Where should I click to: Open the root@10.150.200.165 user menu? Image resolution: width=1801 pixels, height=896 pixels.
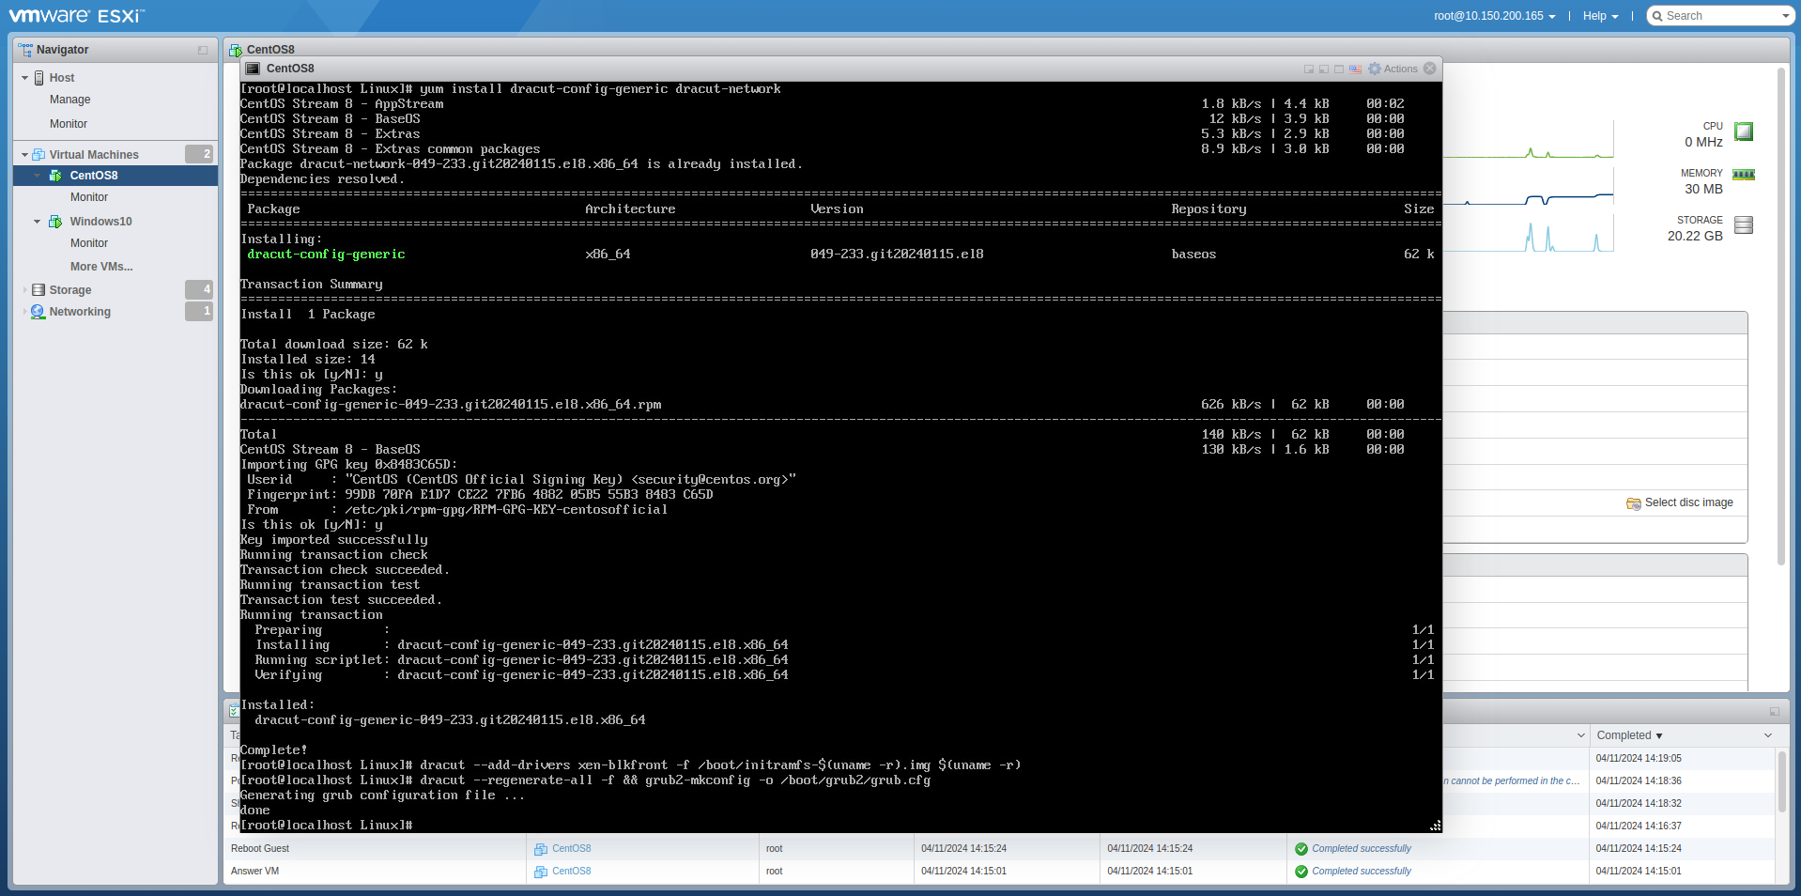coord(1494,16)
